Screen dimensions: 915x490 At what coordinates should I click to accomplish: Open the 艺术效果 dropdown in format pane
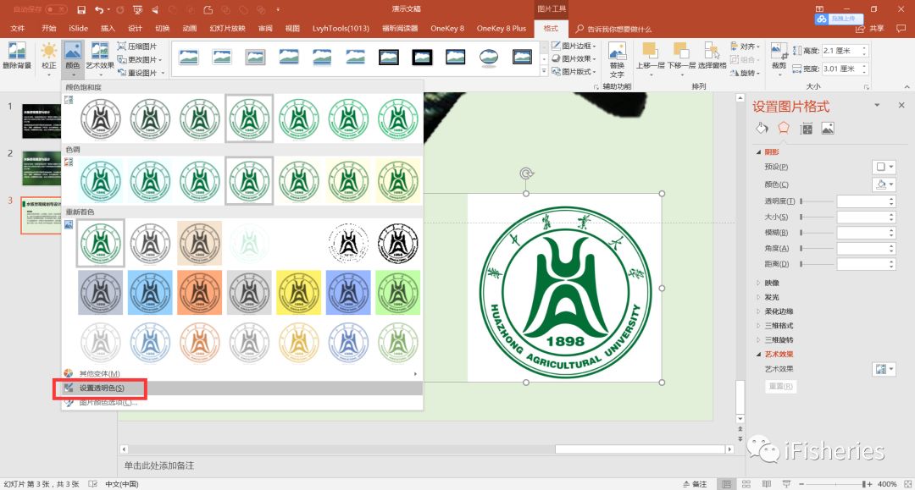[884, 369]
